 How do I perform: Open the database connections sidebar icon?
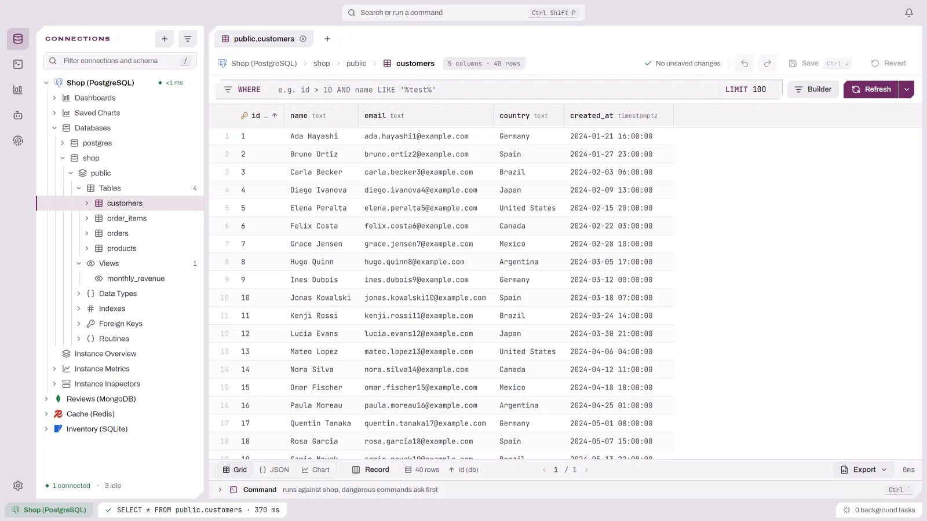click(x=18, y=39)
